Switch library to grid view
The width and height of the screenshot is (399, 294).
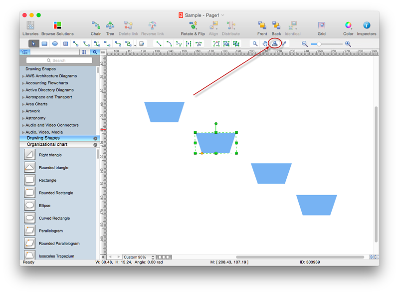click(x=84, y=52)
